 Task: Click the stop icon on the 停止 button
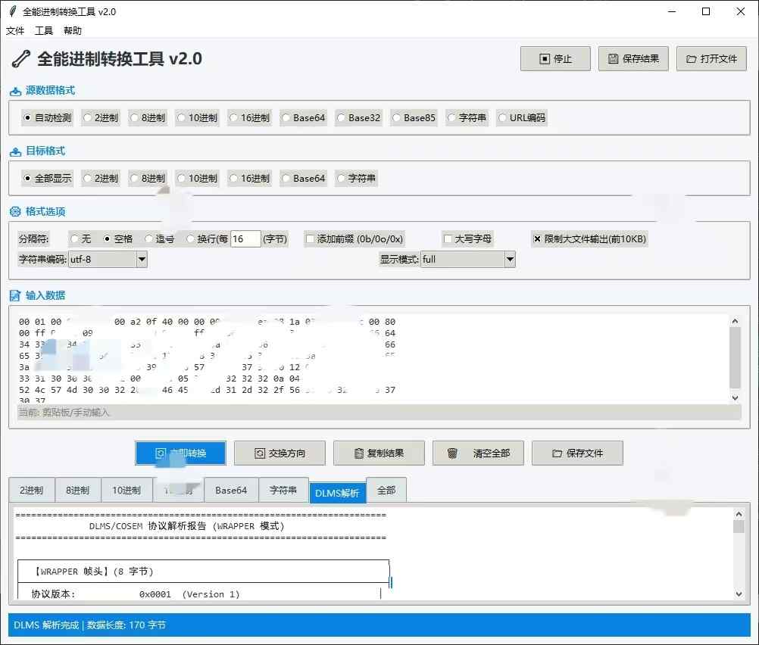tap(545, 58)
